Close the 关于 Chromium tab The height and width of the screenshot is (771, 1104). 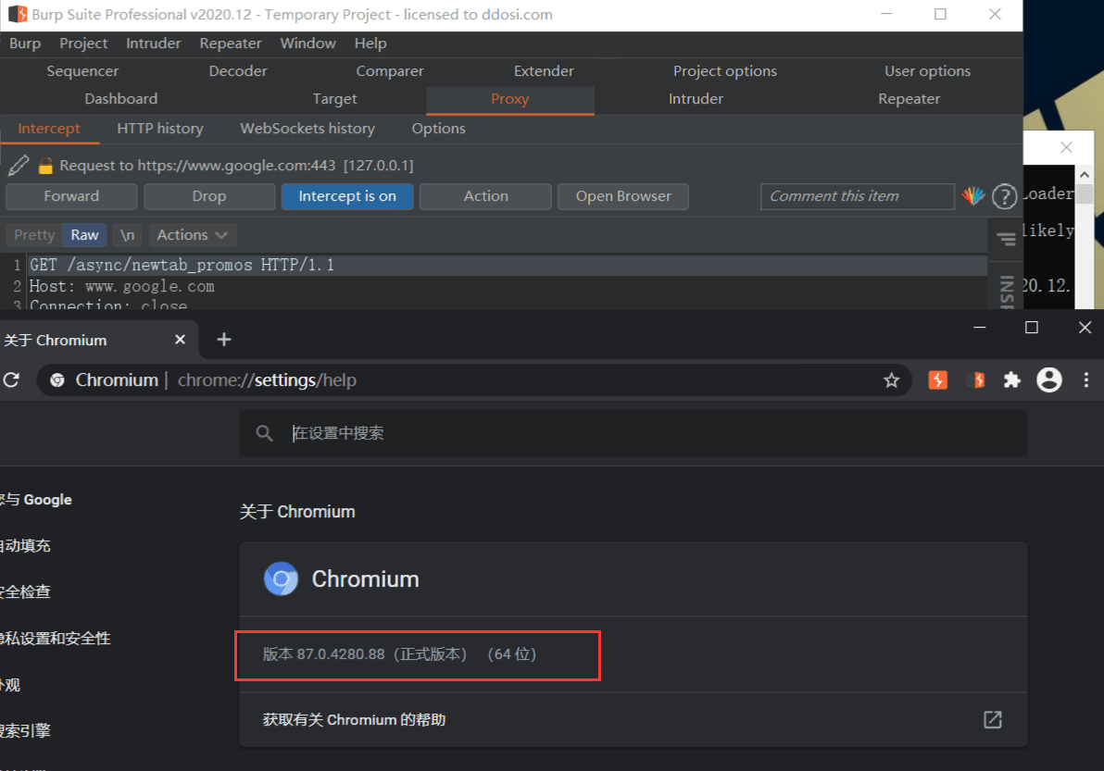181,340
